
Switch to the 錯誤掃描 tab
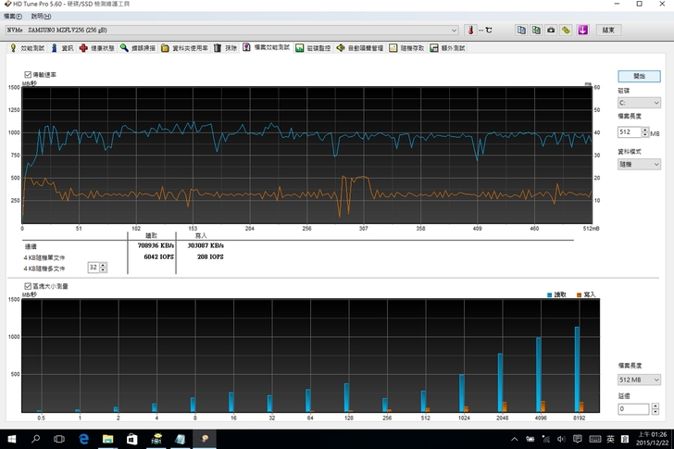click(137, 47)
